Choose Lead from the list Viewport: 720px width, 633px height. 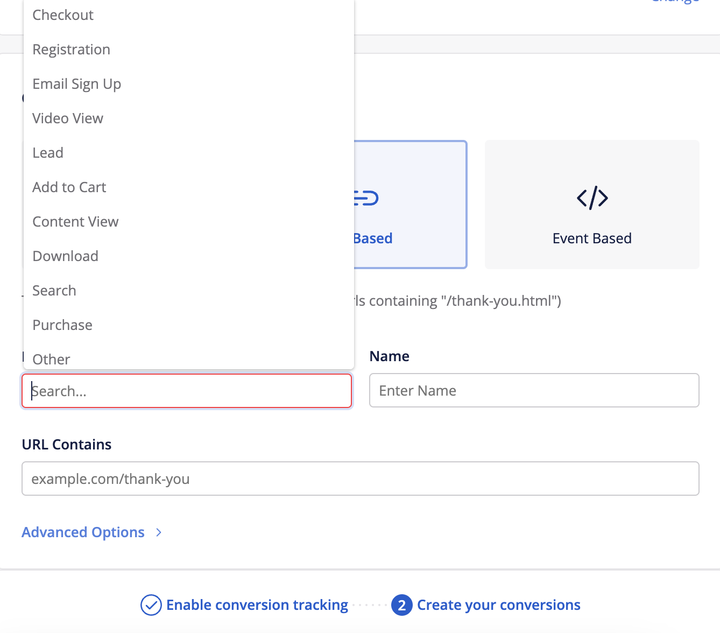[48, 153]
